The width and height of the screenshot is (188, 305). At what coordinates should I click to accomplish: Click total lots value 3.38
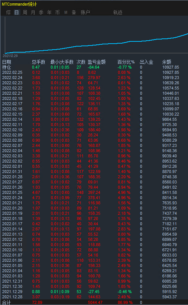[x=36, y=156]
